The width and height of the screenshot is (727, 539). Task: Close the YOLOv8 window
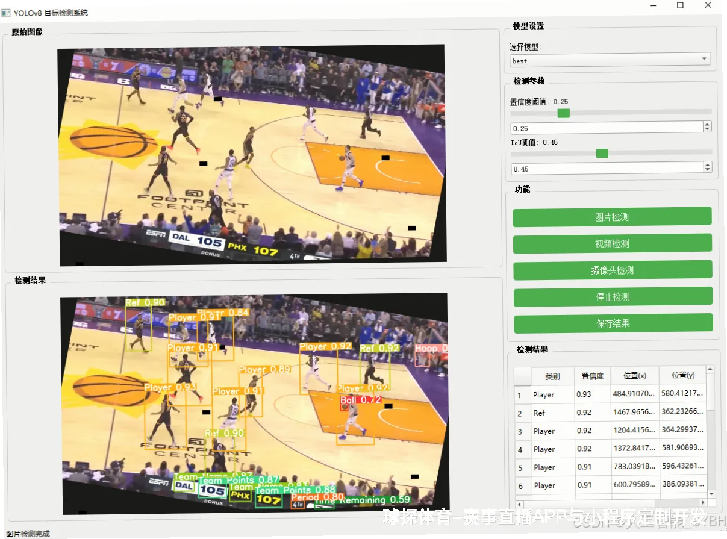click(x=708, y=5)
